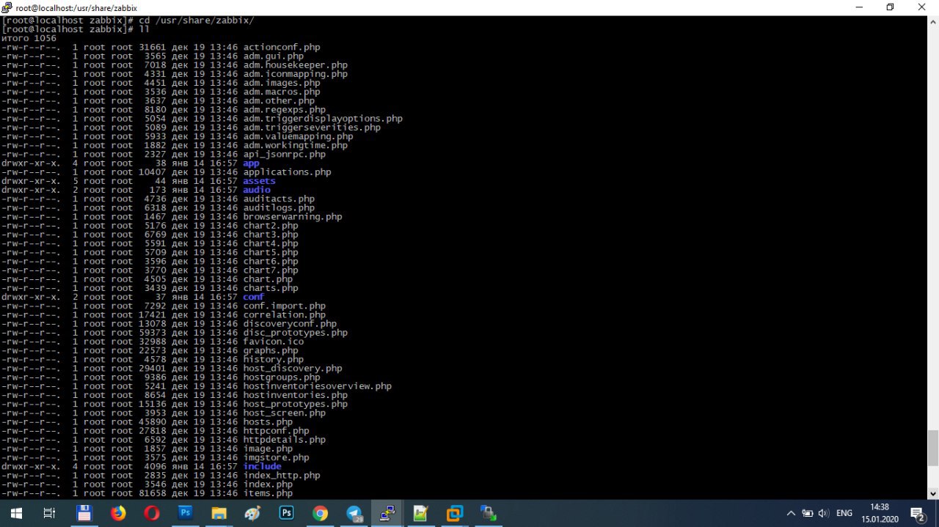
Task: Click the blue directory name include
Action: tap(263, 466)
